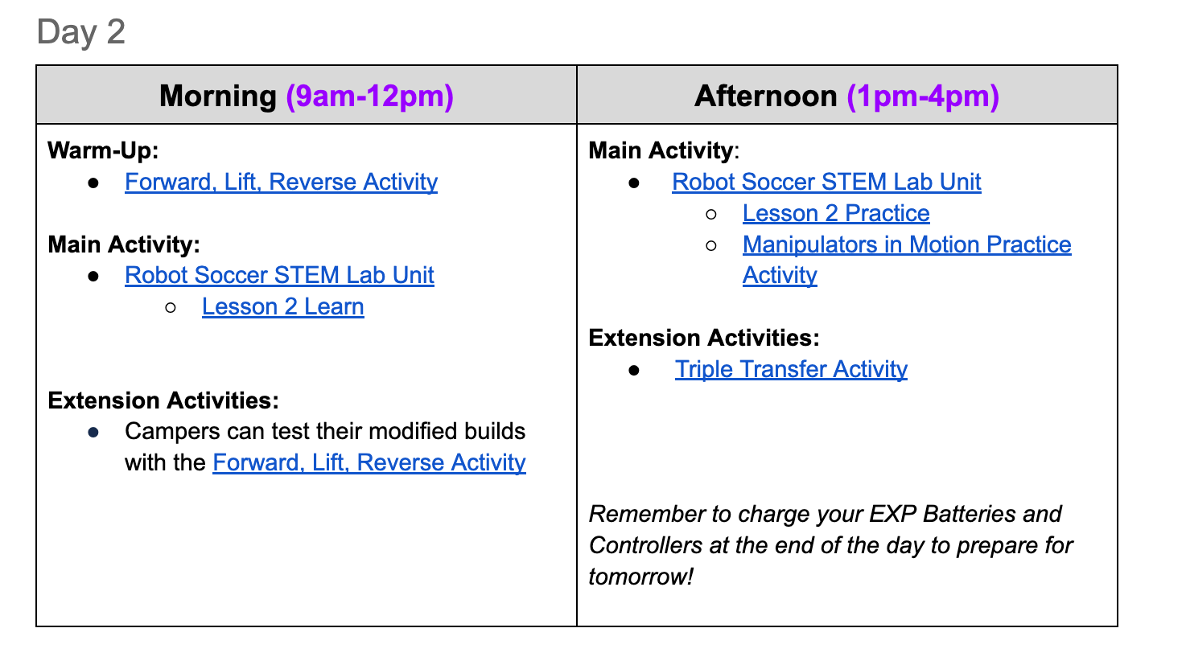Select the Morning column header text
The image size is (1186, 661).
click(x=218, y=96)
